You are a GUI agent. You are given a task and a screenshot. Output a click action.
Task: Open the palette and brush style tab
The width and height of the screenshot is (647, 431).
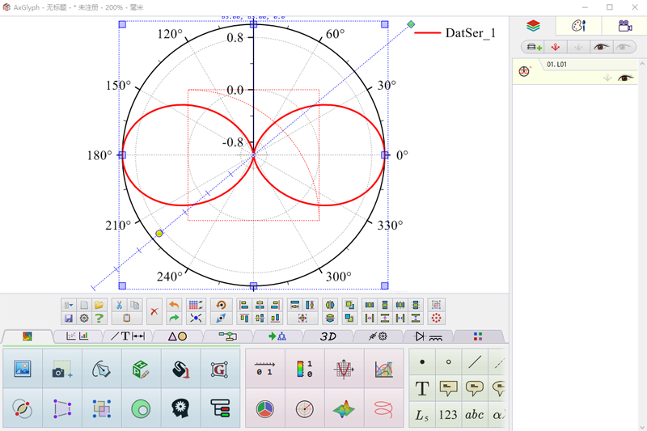(x=578, y=26)
